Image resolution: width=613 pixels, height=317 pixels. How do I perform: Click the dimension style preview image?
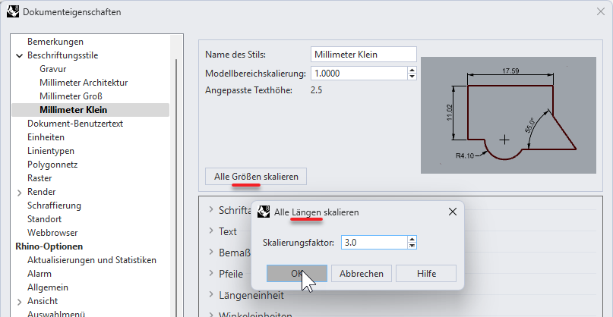[508, 115]
